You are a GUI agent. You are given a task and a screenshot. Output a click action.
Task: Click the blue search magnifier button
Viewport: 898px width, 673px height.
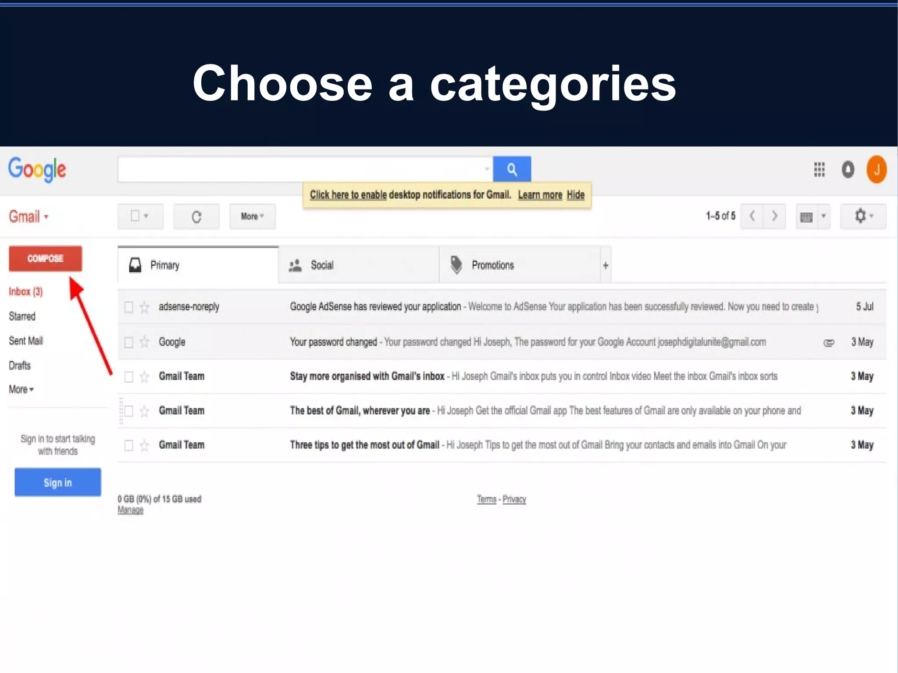(x=512, y=169)
